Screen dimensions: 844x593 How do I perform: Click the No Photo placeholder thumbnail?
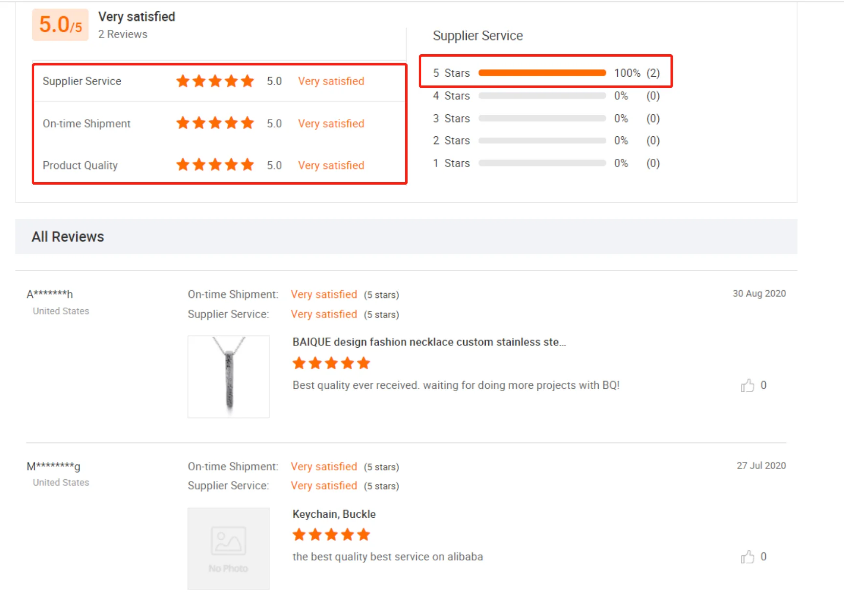(229, 549)
